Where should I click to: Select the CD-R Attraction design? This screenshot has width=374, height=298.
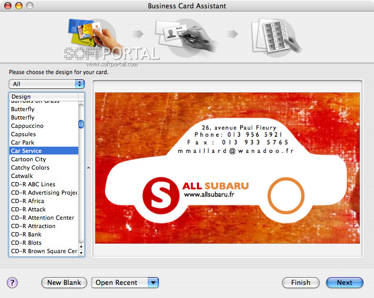pyautogui.click(x=44, y=226)
